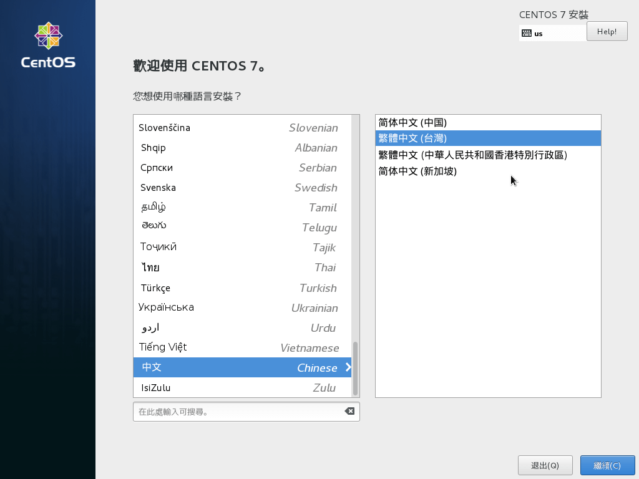The height and width of the screenshot is (479, 639).
Task: Choose ไทย Thai language
Action: (x=206, y=268)
